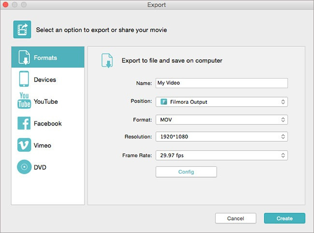This screenshot has height=233, width=314.
Task: Click the Devices phone icon
Action: click(x=24, y=80)
